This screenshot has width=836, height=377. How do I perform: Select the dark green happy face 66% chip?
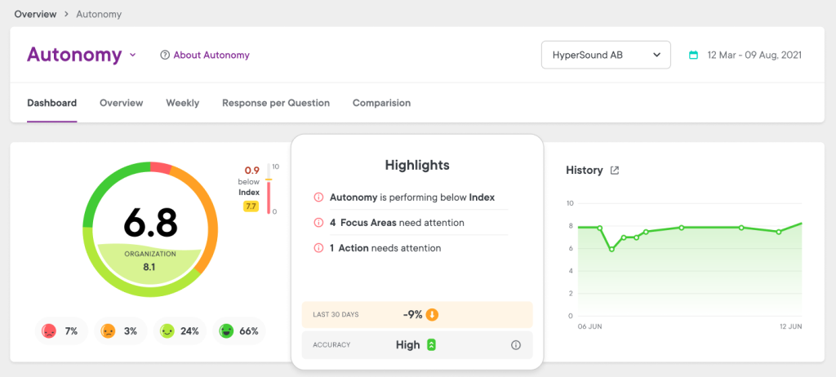point(239,331)
